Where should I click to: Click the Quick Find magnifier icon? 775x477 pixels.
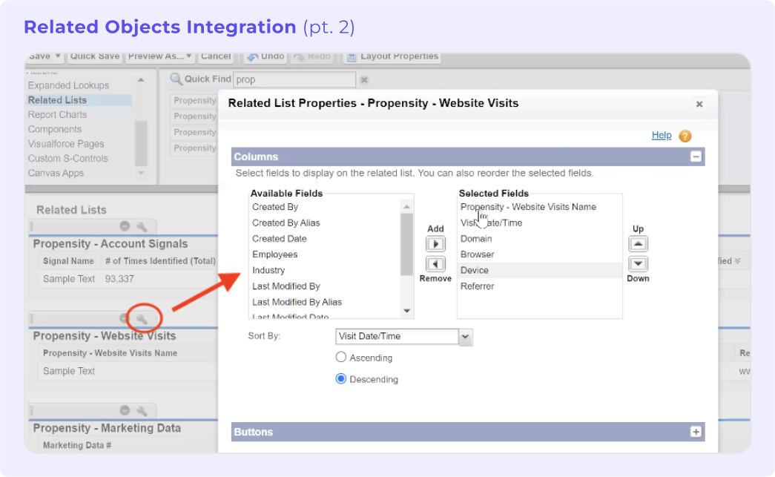point(176,79)
